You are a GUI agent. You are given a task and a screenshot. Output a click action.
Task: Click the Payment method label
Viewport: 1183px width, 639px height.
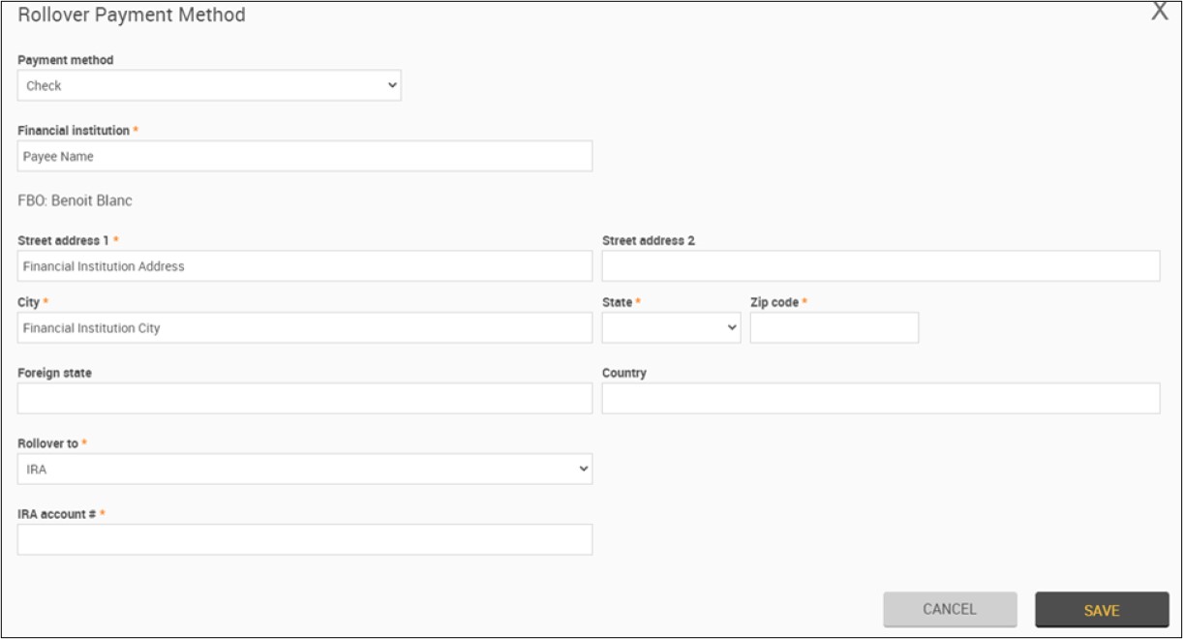[x=65, y=60]
